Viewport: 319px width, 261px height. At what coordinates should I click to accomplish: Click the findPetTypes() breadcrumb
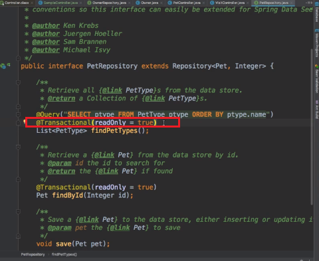(64, 254)
